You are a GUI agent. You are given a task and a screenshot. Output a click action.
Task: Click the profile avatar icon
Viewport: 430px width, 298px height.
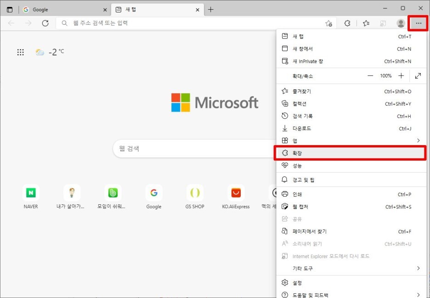(x=401, y=23)
